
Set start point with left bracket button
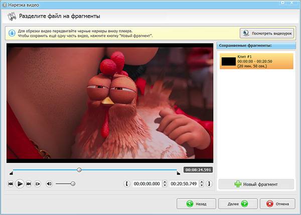[x=127, y=184]
